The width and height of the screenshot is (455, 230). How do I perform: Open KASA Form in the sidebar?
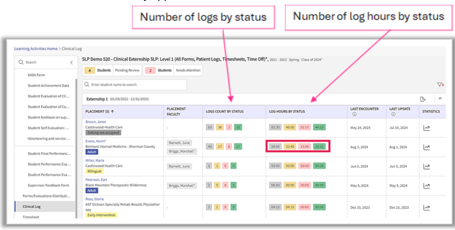36,75
